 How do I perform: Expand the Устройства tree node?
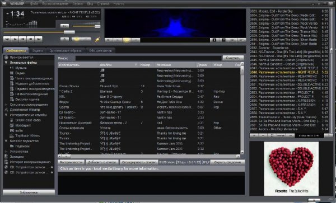6,152
